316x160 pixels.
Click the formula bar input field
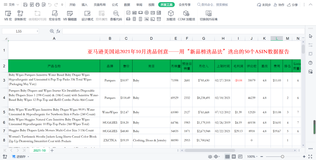point(181,31)
